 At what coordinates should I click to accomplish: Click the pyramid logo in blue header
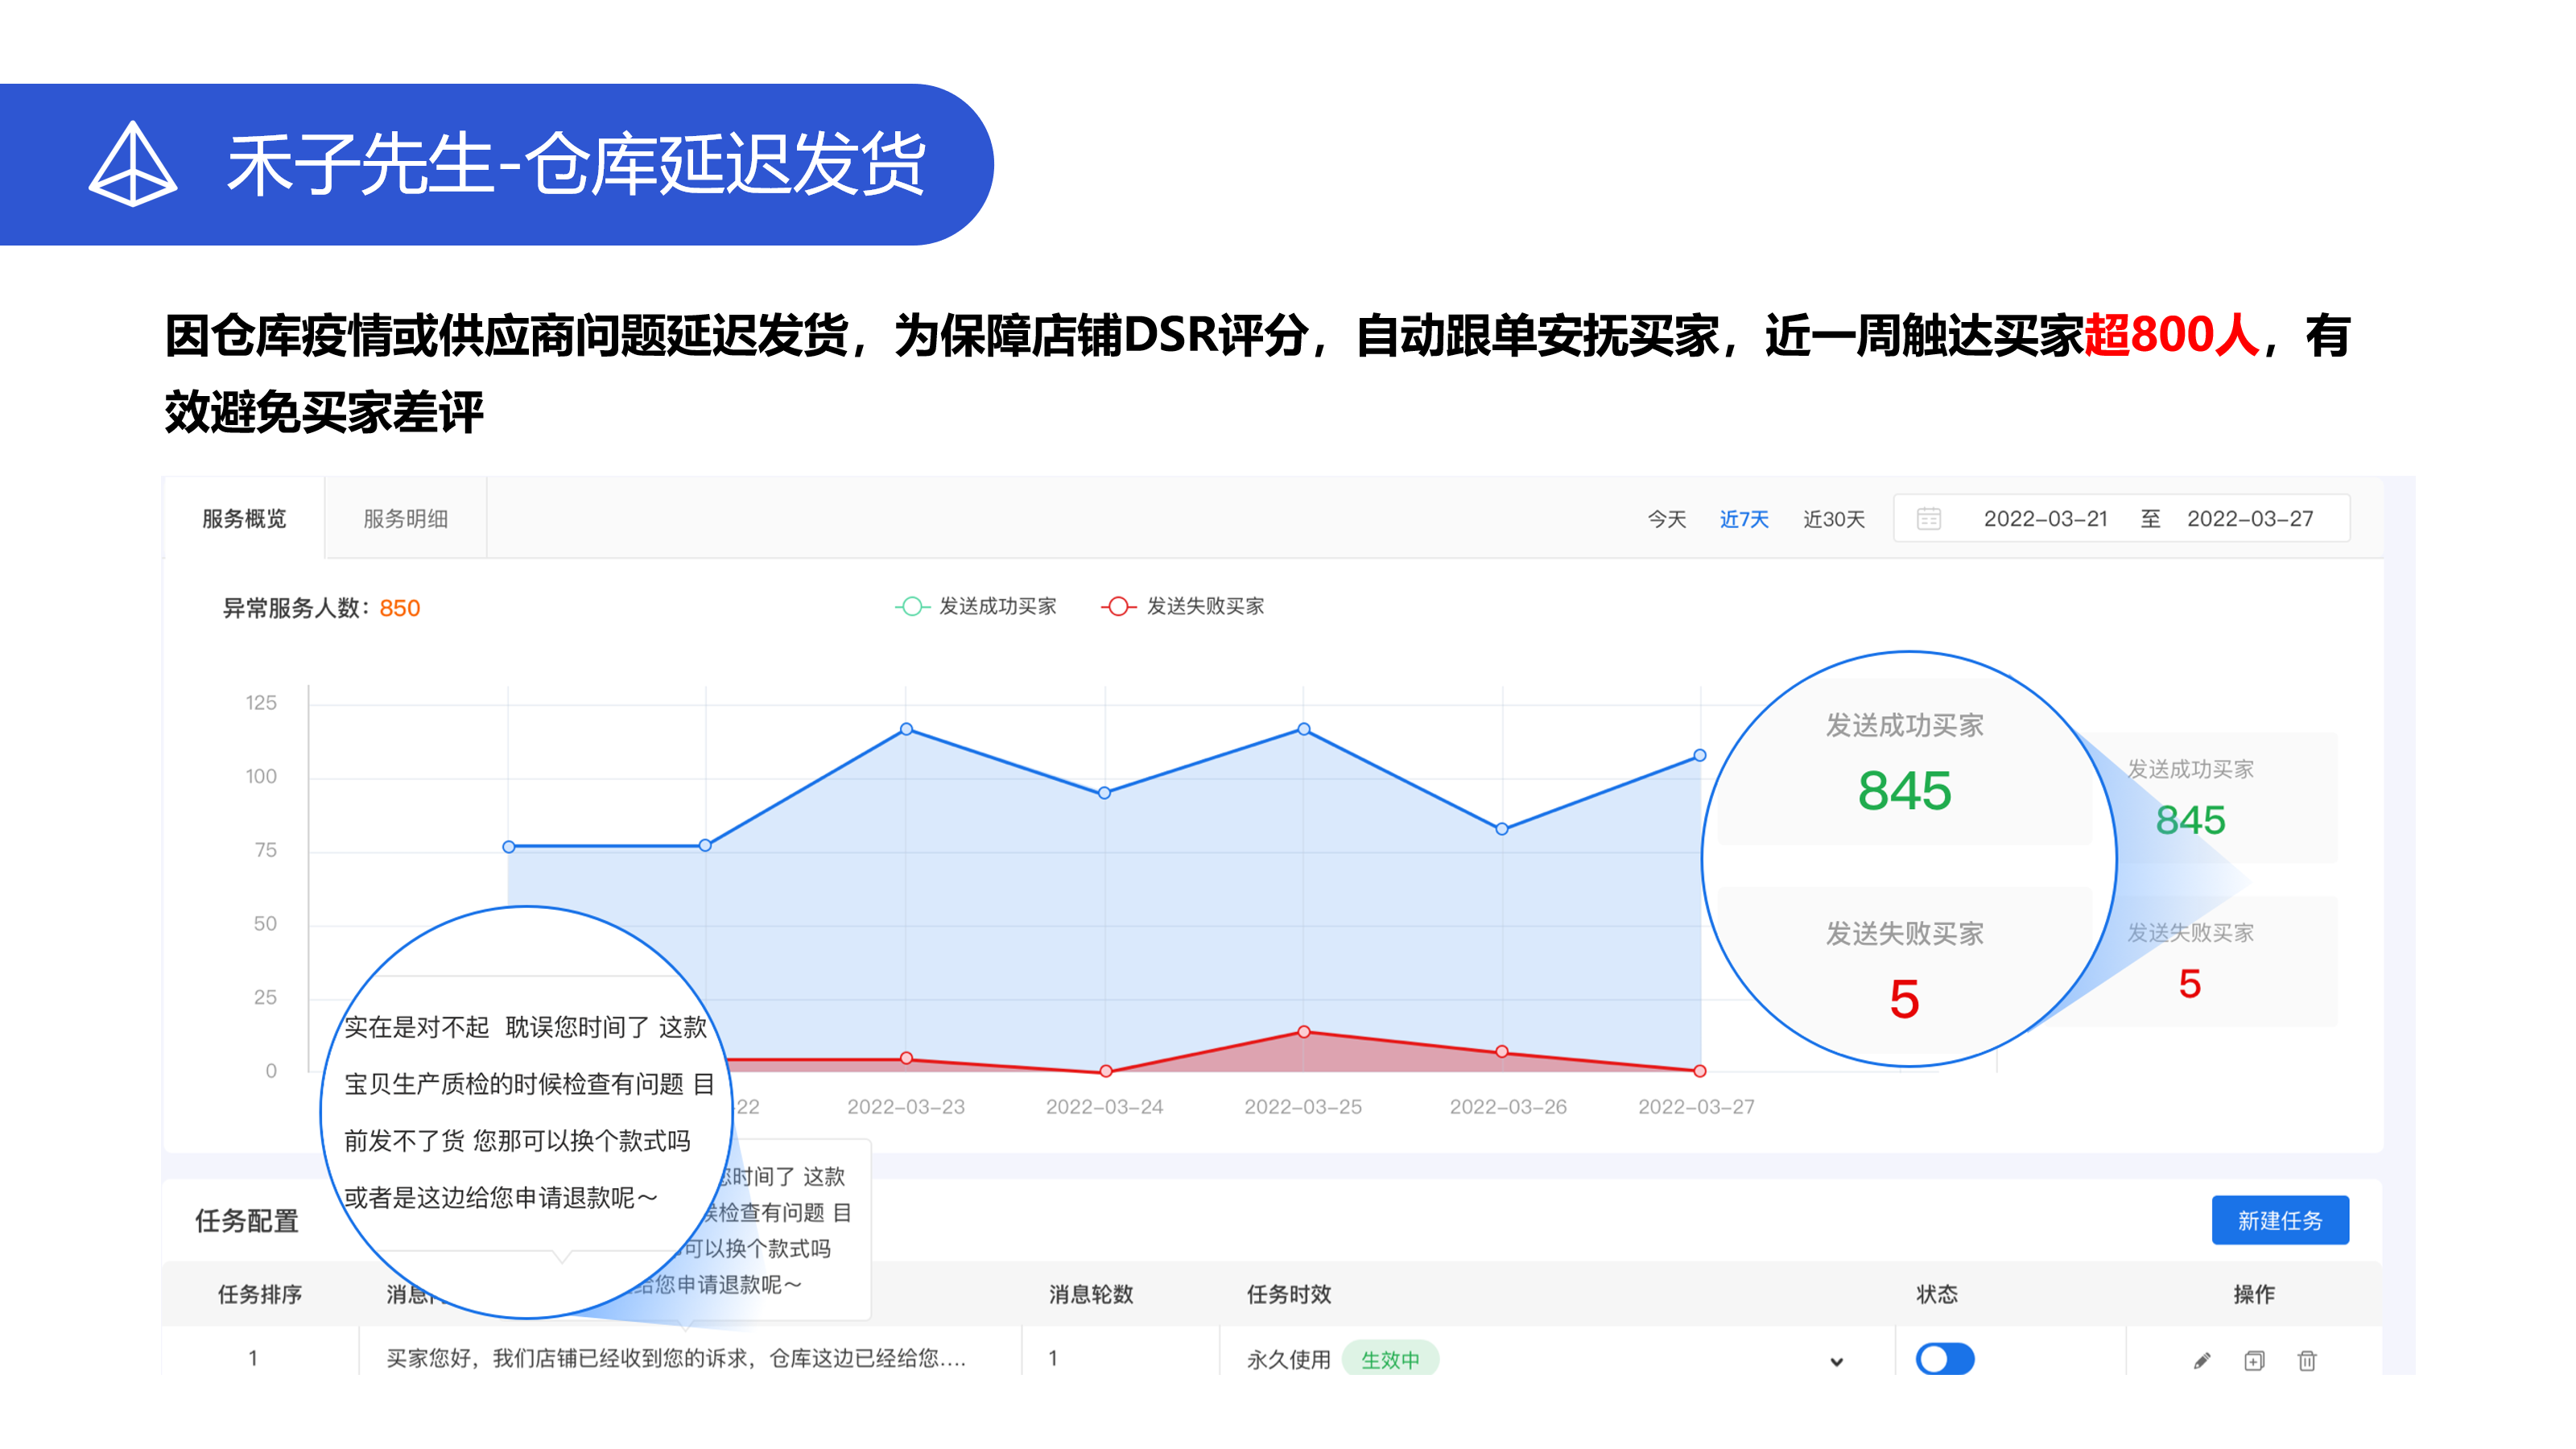[x=133, y=164]
